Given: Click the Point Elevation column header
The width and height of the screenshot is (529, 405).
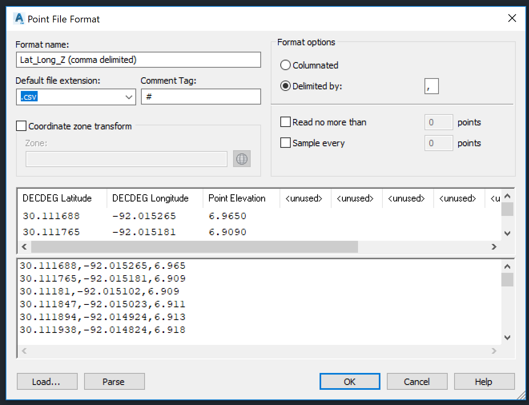Looking at the screenshot, I should (237, 198).
